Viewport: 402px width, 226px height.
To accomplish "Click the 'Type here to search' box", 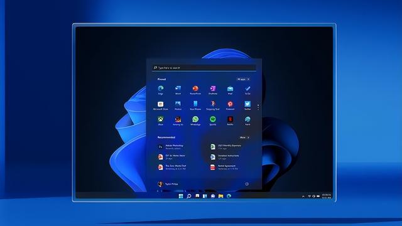I will tap(204, 68).
